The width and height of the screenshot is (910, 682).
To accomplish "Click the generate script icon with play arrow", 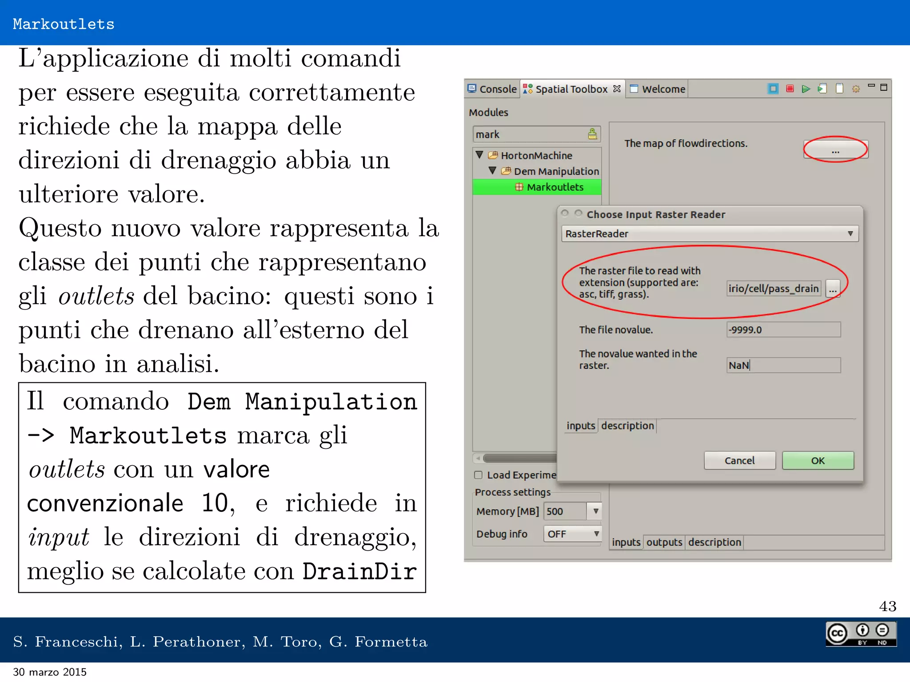I will 822,89.
